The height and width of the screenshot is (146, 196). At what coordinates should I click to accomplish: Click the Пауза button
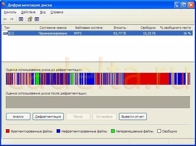coord(78,117)
